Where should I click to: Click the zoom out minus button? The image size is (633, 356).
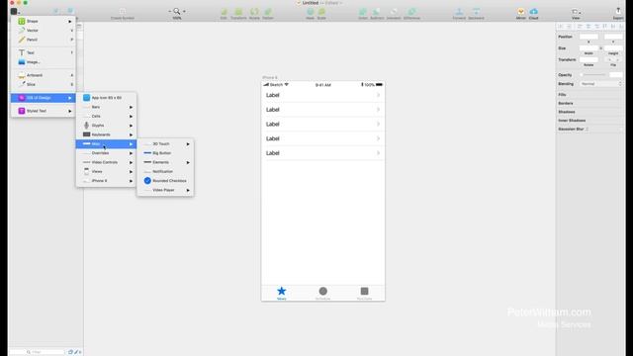click(169, 11)
